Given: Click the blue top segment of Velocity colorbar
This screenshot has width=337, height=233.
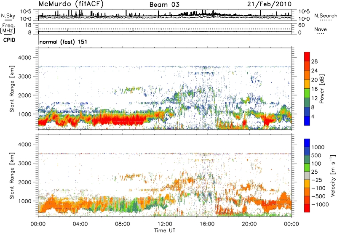Looking at the screenshot, I should coord(307,143).
